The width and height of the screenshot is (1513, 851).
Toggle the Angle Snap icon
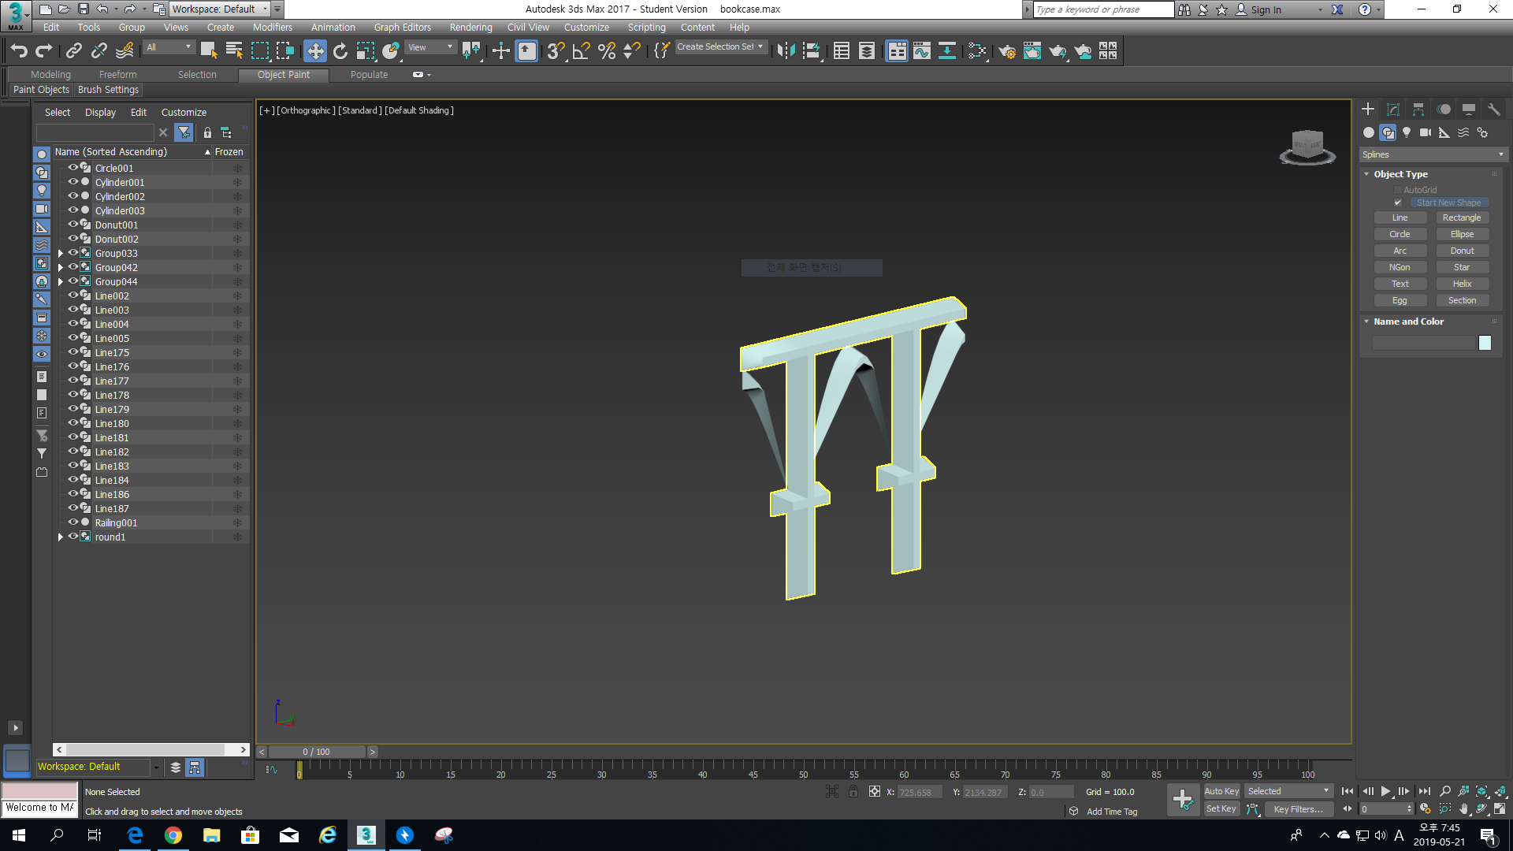[582, 51]
